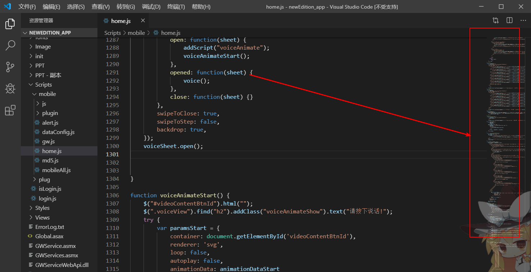Open the 调试(D) menu
The image size is (531, 272).
pos(151,7)
